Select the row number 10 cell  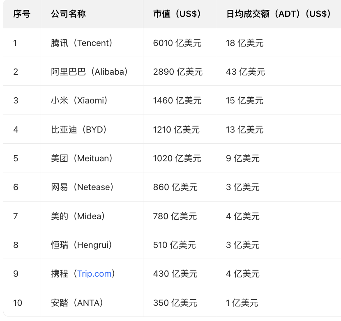pyautogui.click(x=18, y=303)
